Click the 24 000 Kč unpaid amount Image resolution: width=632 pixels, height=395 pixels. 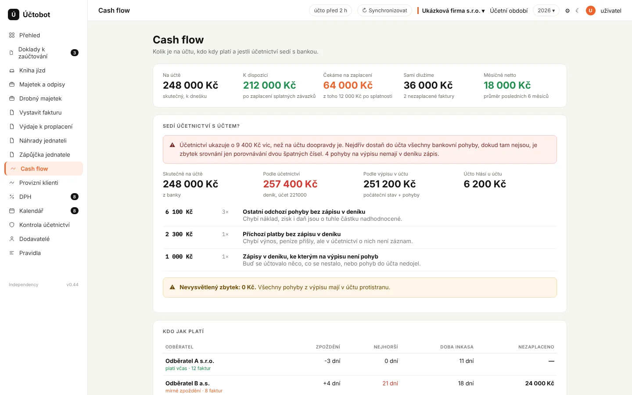pos(539,383)
